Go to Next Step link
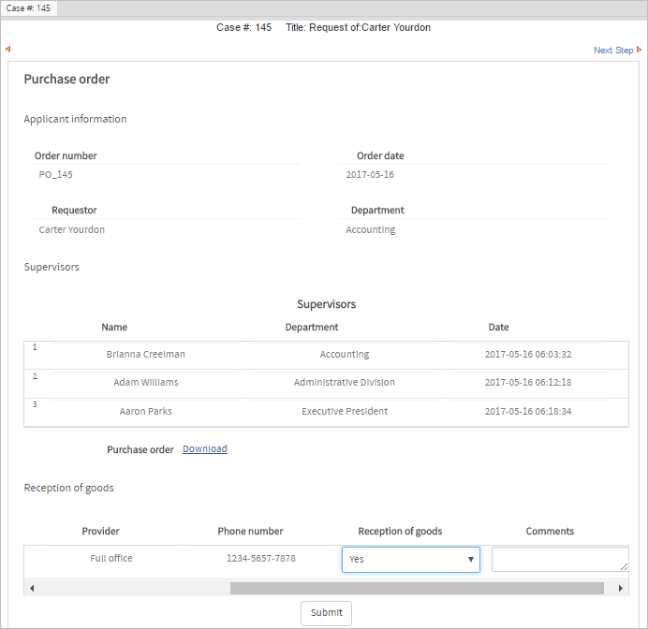 [613, 51]
